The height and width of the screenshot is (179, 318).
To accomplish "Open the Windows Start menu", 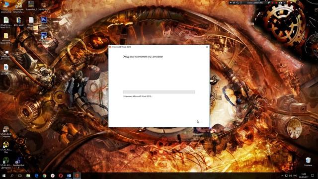I will [x=4, y=176].
